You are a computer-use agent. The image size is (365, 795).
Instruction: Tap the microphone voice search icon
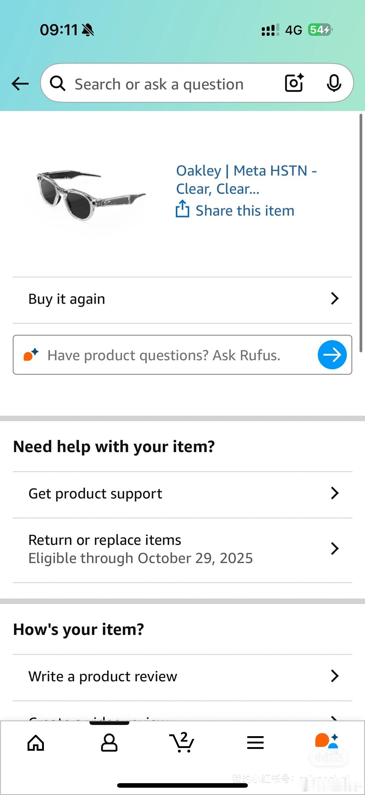(x=334, y=83)
